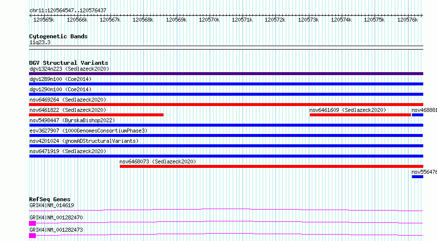Open nsv5498447 (ByrskaBishop2022) label
437x241 pixels.
72,120
